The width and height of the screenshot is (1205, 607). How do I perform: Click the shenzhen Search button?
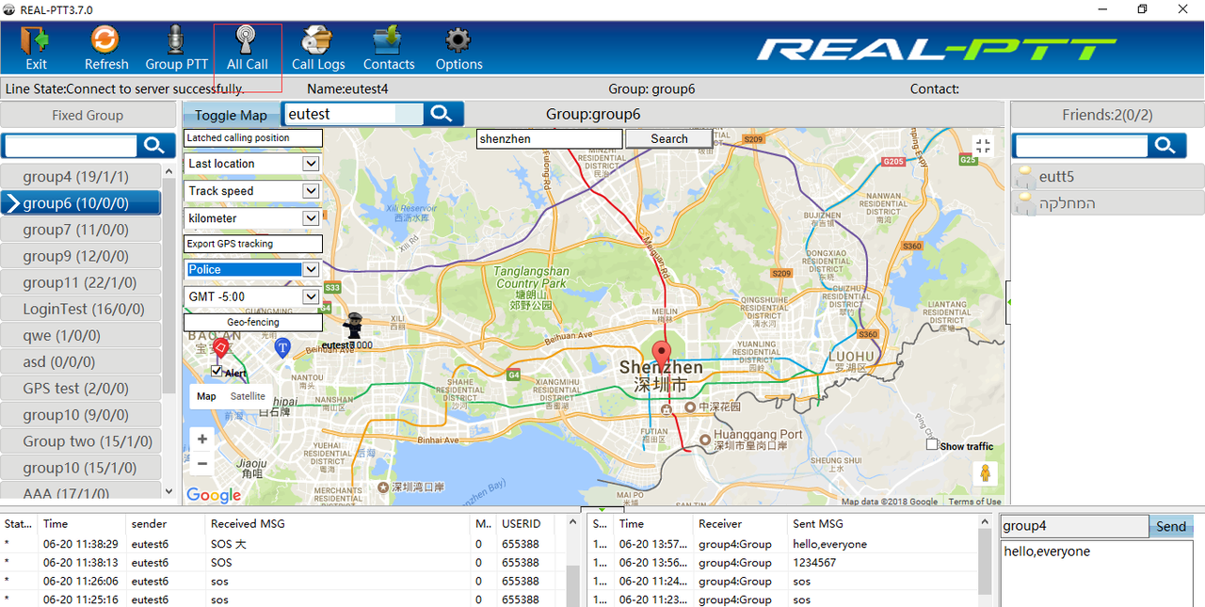pos(668,138)
